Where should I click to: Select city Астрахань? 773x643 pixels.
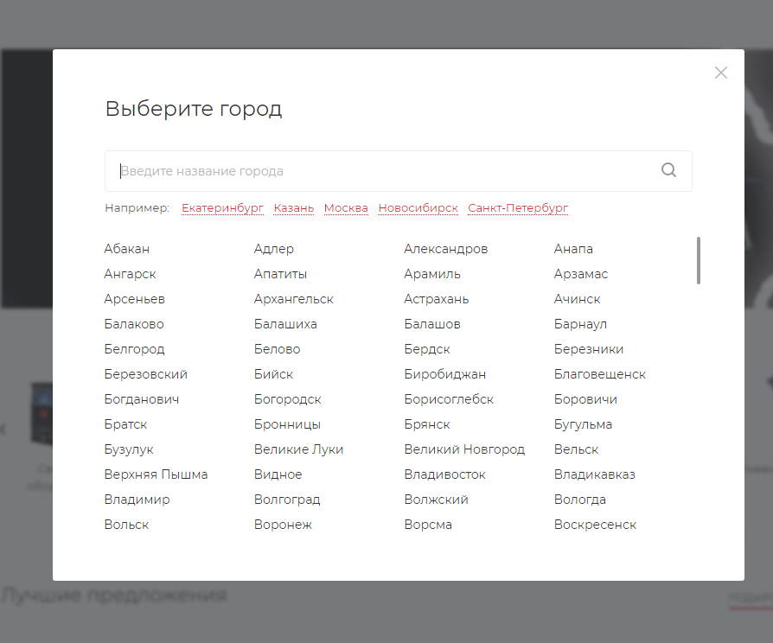coord(437,299)
